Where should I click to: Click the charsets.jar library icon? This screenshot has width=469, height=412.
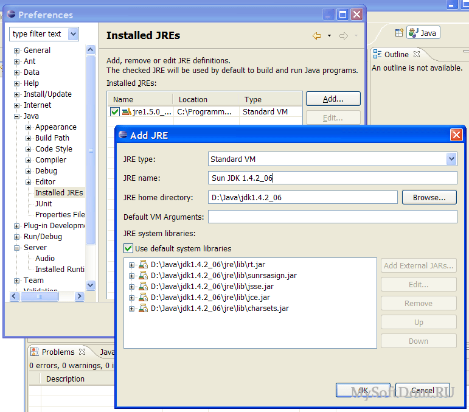144,309
